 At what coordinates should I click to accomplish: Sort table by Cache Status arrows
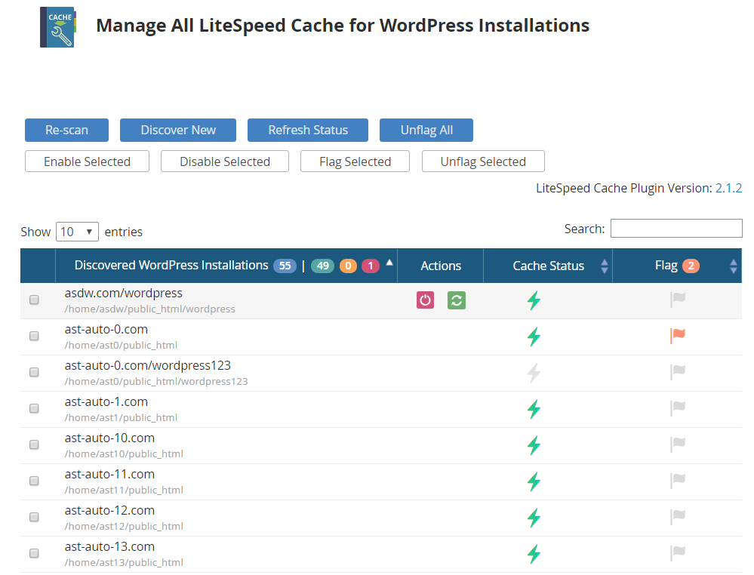[x=605, y=266]
